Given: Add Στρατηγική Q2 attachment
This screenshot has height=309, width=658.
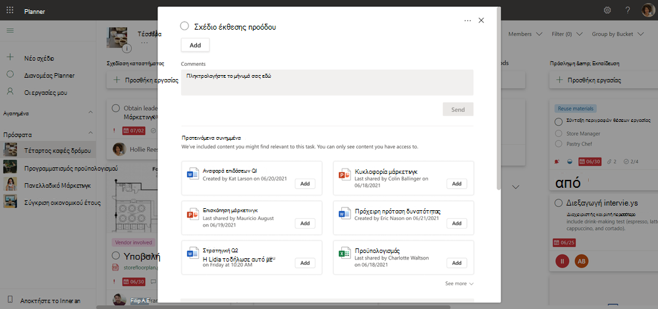Looking at the screenshot, I should [305, 263].
